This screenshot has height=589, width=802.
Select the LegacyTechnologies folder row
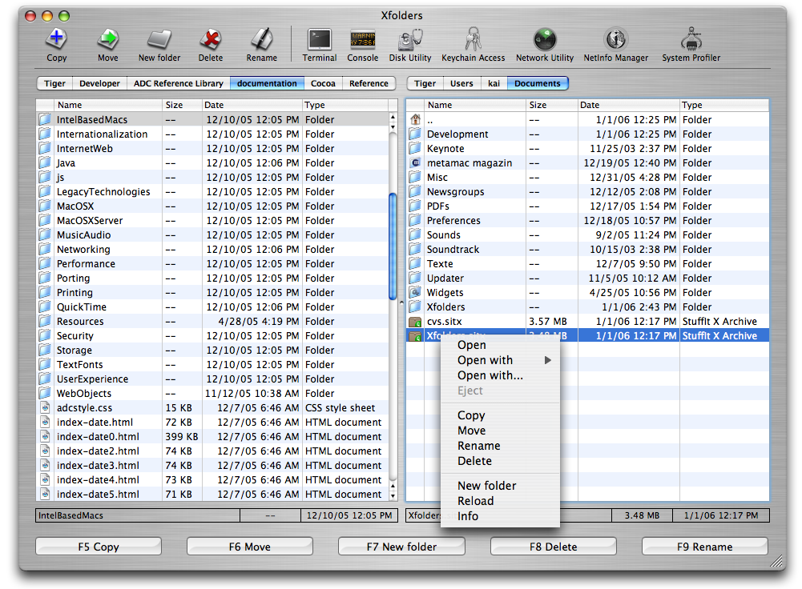coord(212,191)
